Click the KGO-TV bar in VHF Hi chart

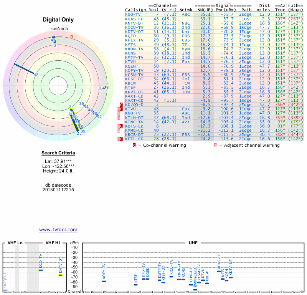(41, 270)
